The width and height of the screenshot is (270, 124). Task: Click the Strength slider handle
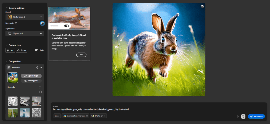pyautogui.click(x=40, y=92)
